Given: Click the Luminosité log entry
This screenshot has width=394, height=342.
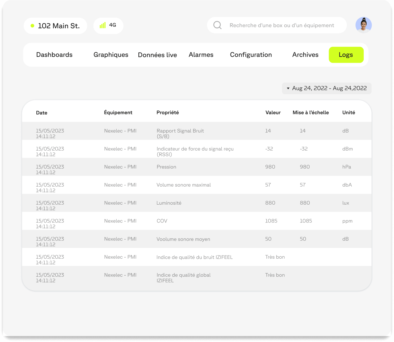Looking at the screenshot, I should [x=169, y=203].
